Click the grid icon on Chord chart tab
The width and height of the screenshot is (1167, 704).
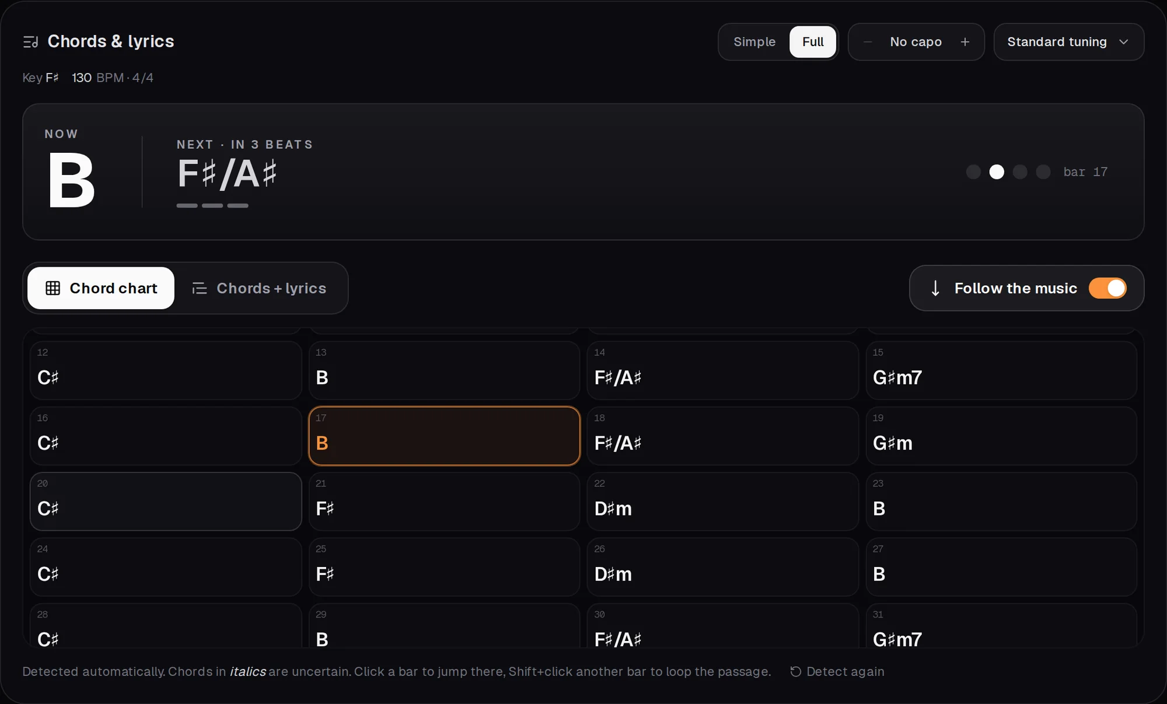(53, 288)
